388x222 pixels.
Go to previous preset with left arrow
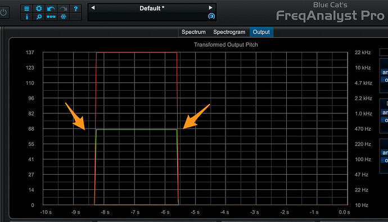pos(93,8)
